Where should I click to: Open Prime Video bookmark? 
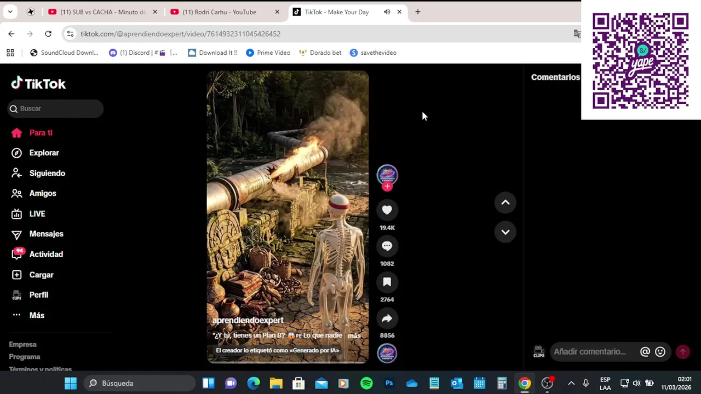pyautogui.click(x=268, y=53)
